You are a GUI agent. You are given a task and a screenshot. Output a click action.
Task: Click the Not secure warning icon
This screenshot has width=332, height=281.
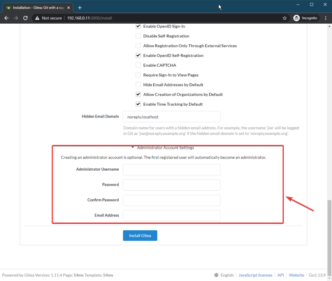[37, 18]
